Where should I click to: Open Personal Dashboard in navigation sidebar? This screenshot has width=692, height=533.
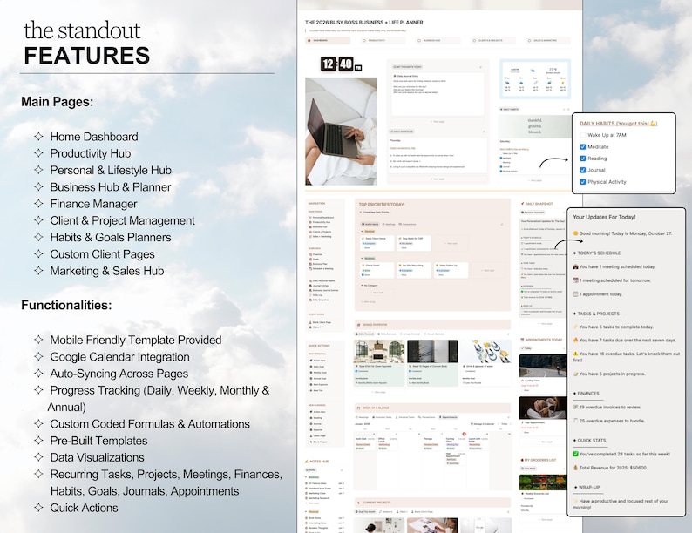pyautogui.click(x=322, y=218)
